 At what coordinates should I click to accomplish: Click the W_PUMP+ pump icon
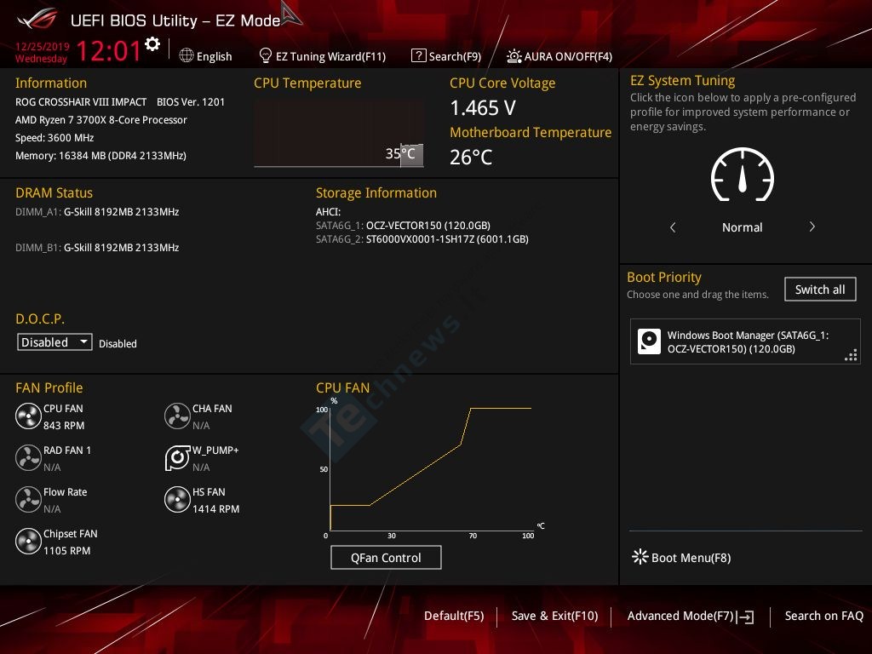click(177, 457)
